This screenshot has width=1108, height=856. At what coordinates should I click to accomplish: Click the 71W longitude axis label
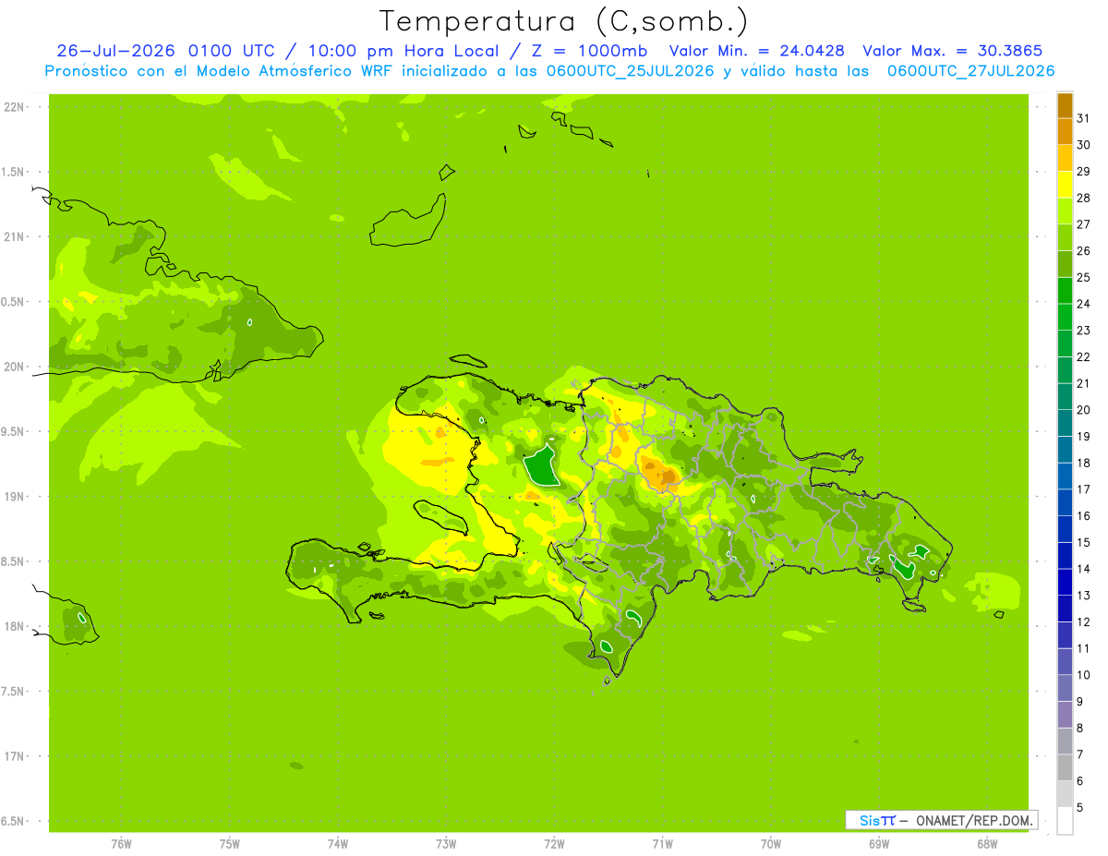coord(662,843)
